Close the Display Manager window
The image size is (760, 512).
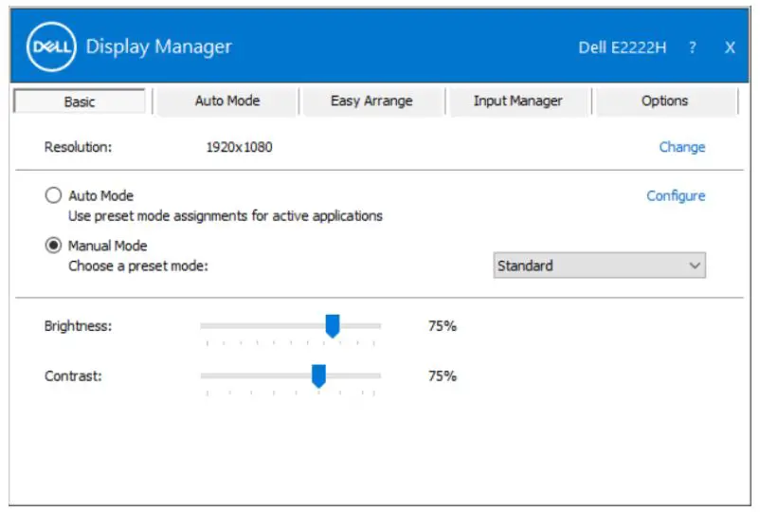(730, 47)
